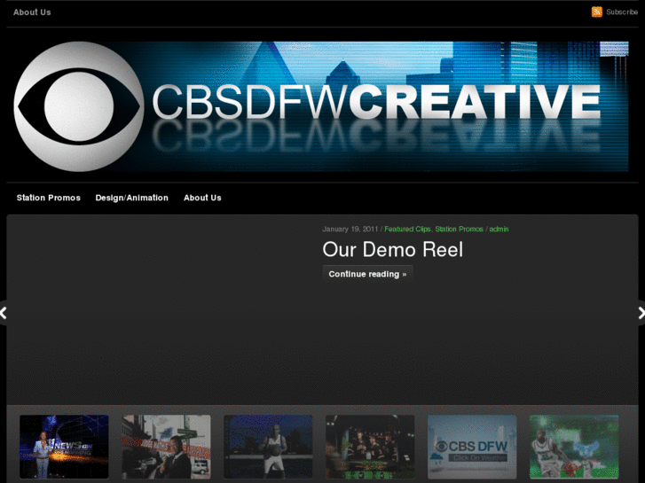This screenshot has height=483, width=645.
Task: Open About Us in top bar
Action: pyautogui.click(x=32, y=12)
